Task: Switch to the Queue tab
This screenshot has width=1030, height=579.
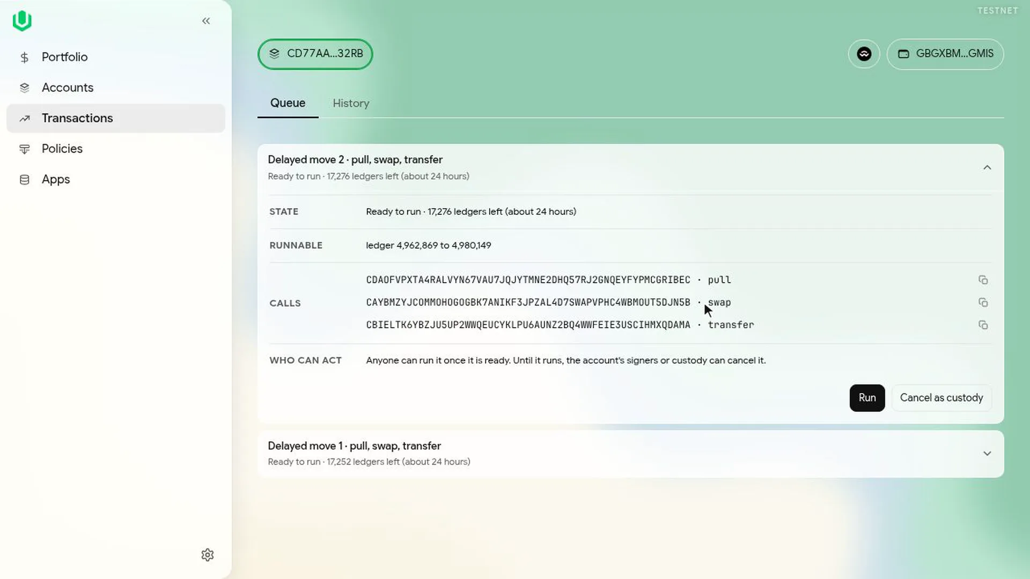Action: coord(288,103)
